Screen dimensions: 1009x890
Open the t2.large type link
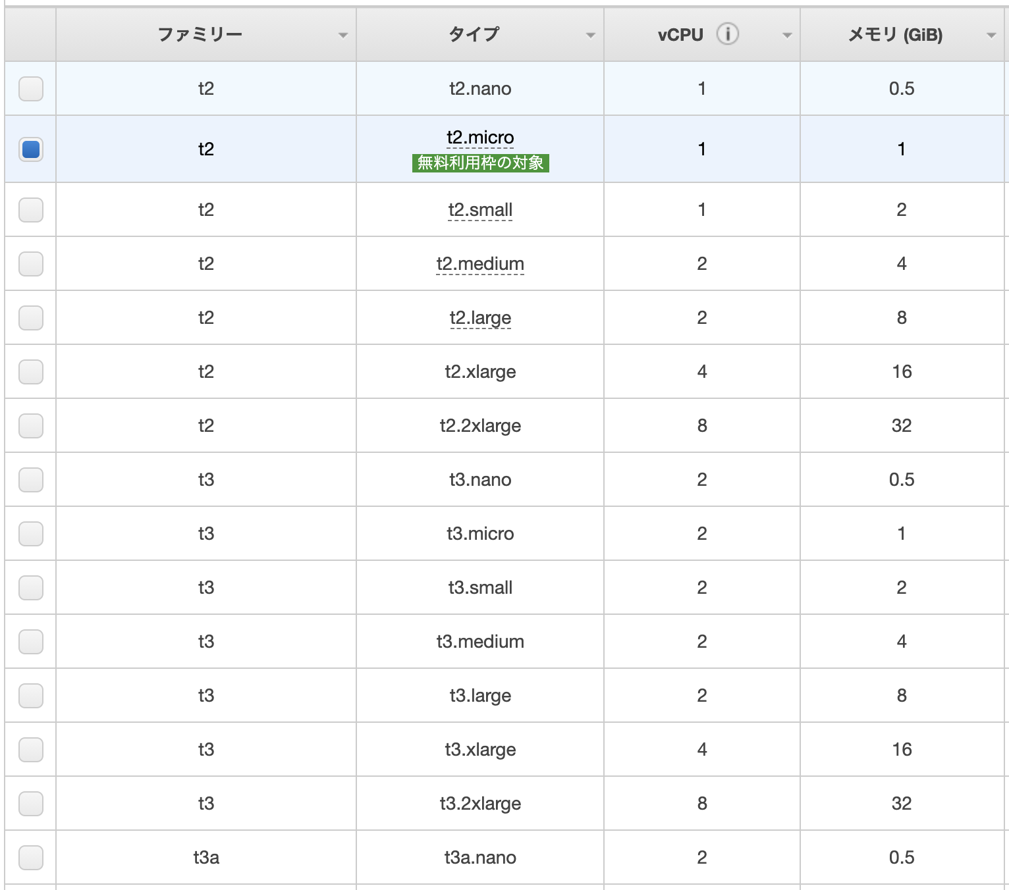click(480, 318)
